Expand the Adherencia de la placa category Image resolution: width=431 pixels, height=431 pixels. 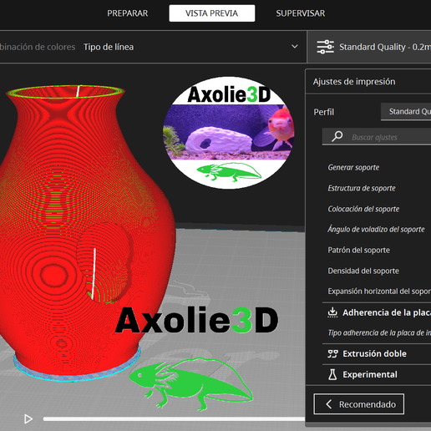(x=377, y=312)
